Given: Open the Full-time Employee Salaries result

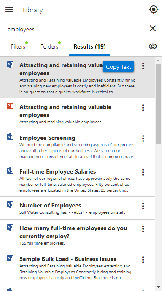Looking at the screenshot, I should (58, 171).
